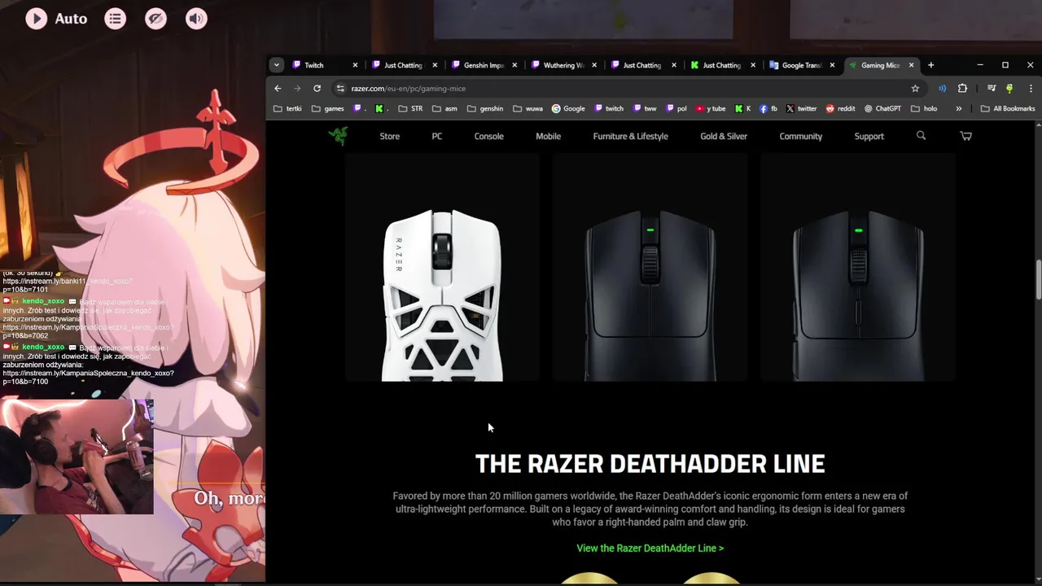Open the genshin bookmark folder
This screenshot has width=1042, height=586.
coord(485,108)
